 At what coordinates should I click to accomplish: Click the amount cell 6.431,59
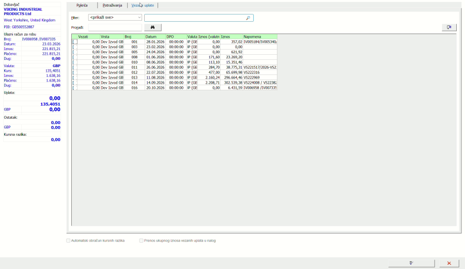click(x=231, y=88)
